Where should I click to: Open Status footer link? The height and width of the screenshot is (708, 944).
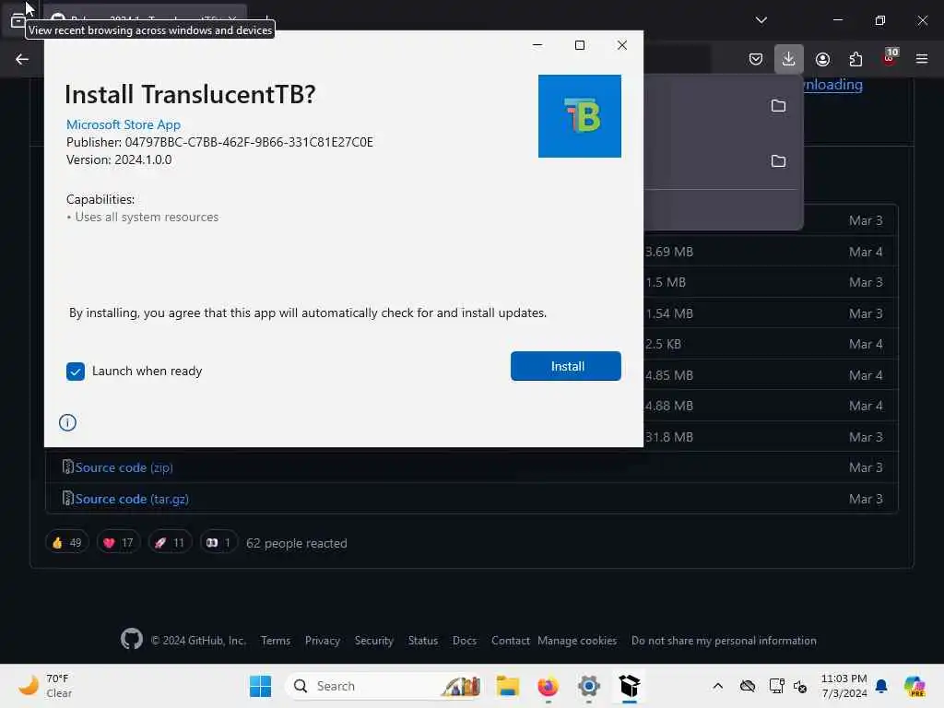[x=423, y=641]
